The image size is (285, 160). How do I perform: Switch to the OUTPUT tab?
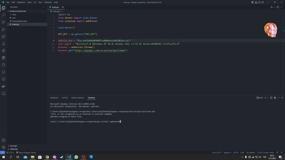pos(65,98)
